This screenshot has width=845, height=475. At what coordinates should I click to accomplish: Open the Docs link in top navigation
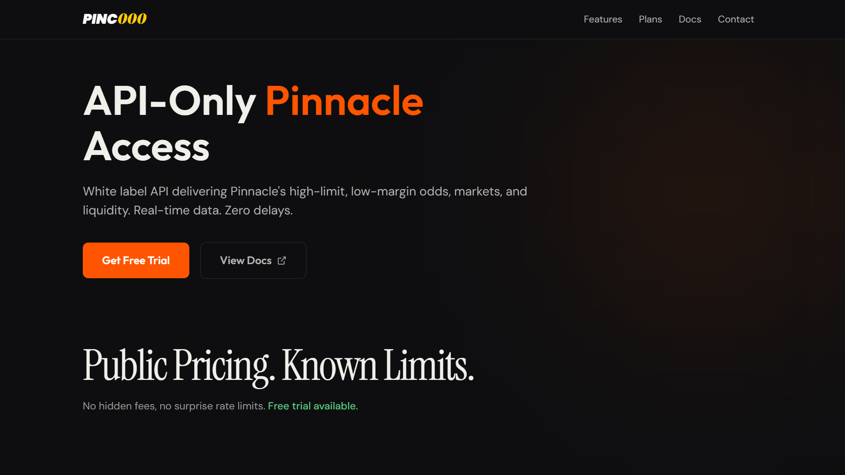[x=690, y=19]
